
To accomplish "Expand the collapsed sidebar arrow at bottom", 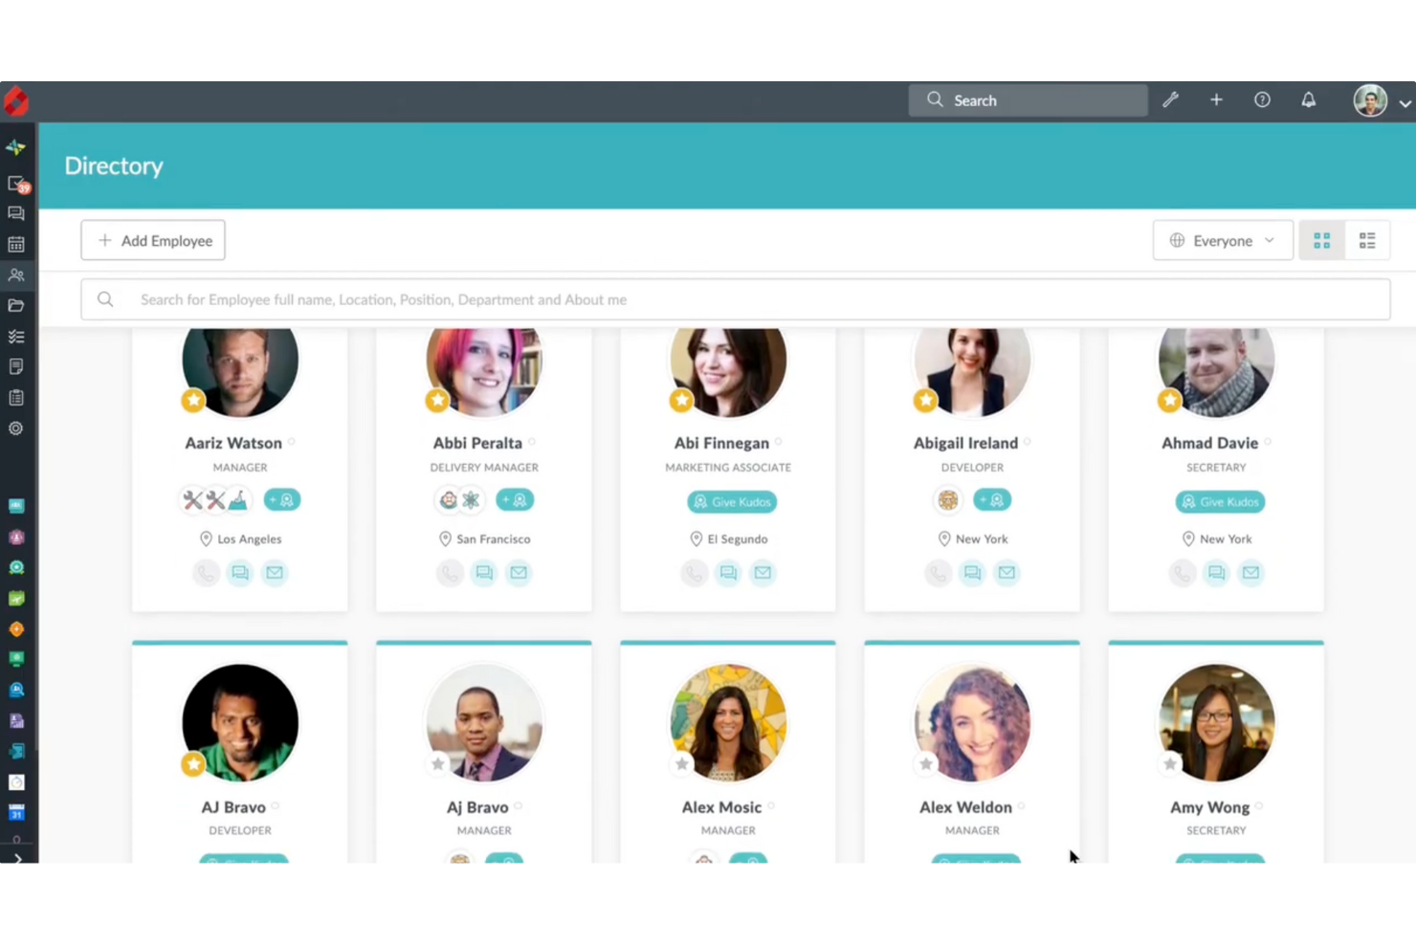I will click(x=16, y=858).
